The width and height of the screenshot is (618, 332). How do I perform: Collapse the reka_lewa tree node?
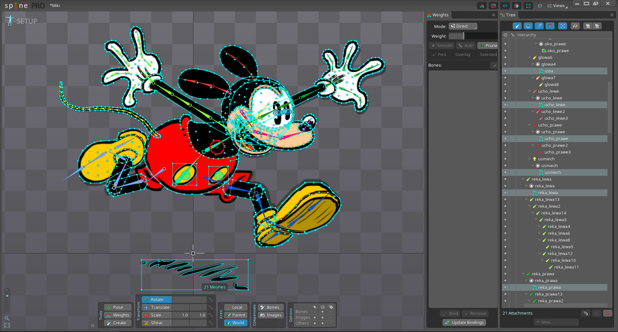[523, 179]
